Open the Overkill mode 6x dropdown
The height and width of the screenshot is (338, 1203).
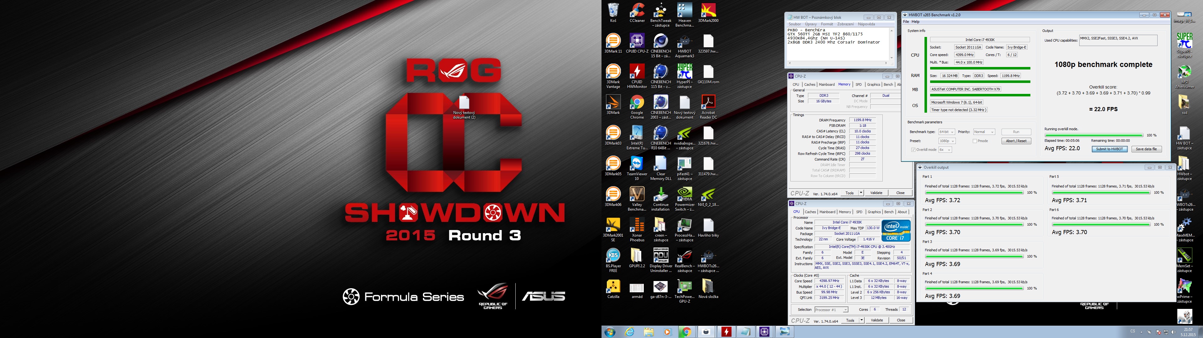click(945, 150)
